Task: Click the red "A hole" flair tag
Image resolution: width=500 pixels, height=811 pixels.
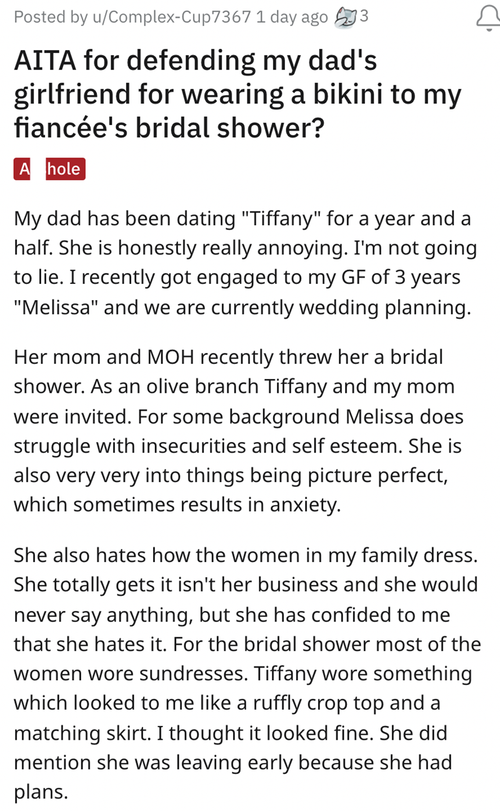Action: pyautogui.click(x=49, y=169)
